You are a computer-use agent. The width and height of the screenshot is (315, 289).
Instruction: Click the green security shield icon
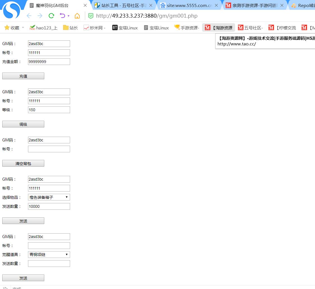pyautogui.click(x=91, y=16)
